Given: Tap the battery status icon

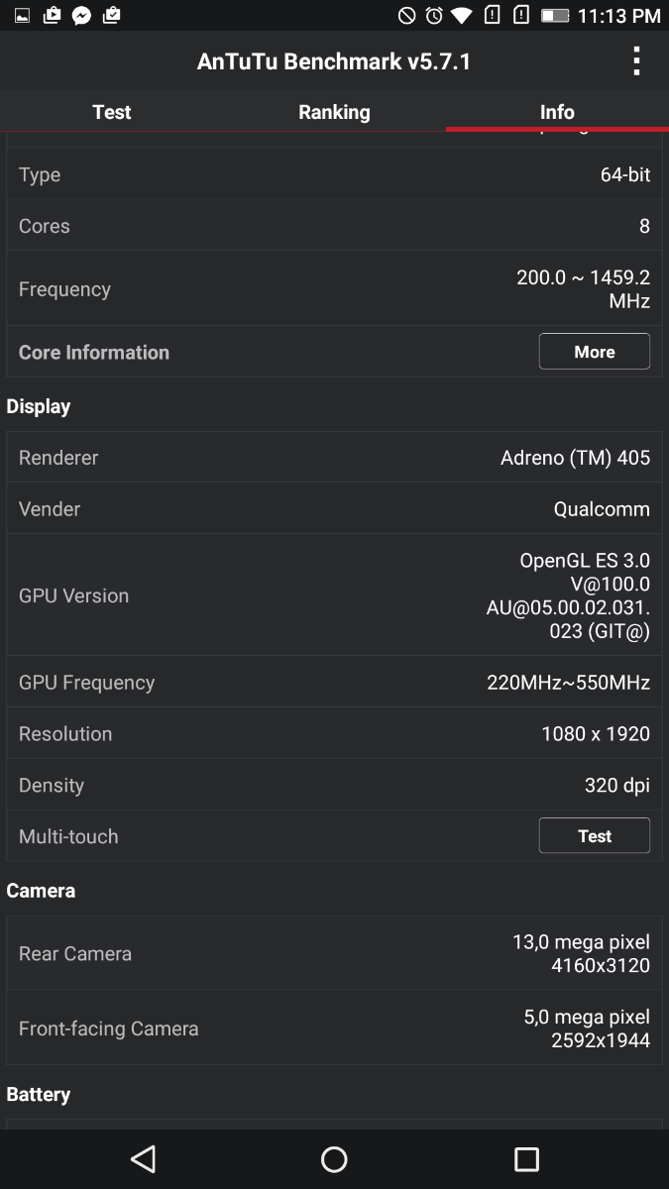Looking at the screenshot, I should click(x=555, y=16).
